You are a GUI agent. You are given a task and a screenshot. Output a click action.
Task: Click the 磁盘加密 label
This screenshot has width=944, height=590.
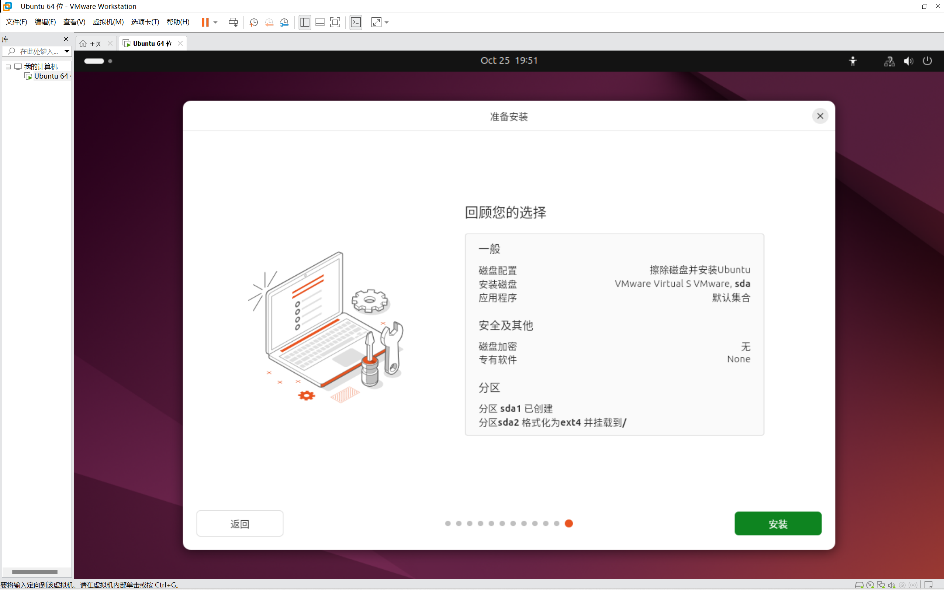(x=498, y=346)
